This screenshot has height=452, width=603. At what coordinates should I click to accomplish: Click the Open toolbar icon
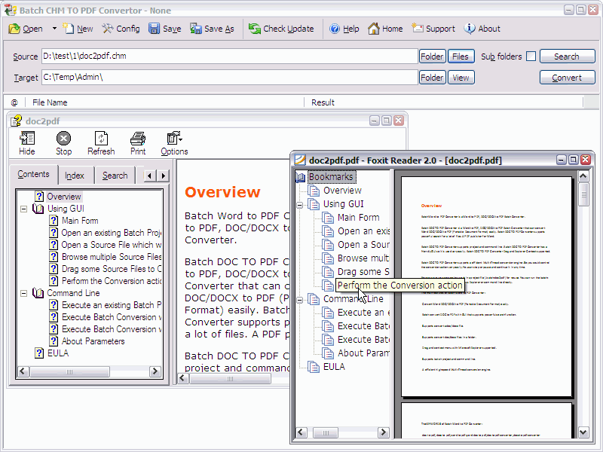pyautogui.click(x=14, y=29)
